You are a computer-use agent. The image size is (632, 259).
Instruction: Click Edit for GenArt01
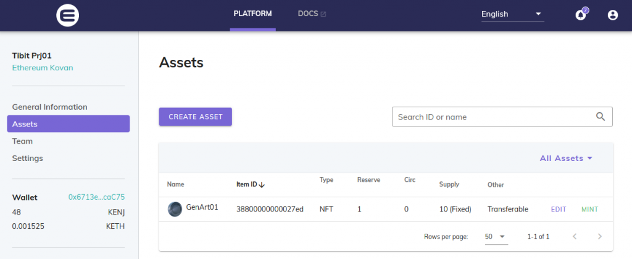(559, 210)
